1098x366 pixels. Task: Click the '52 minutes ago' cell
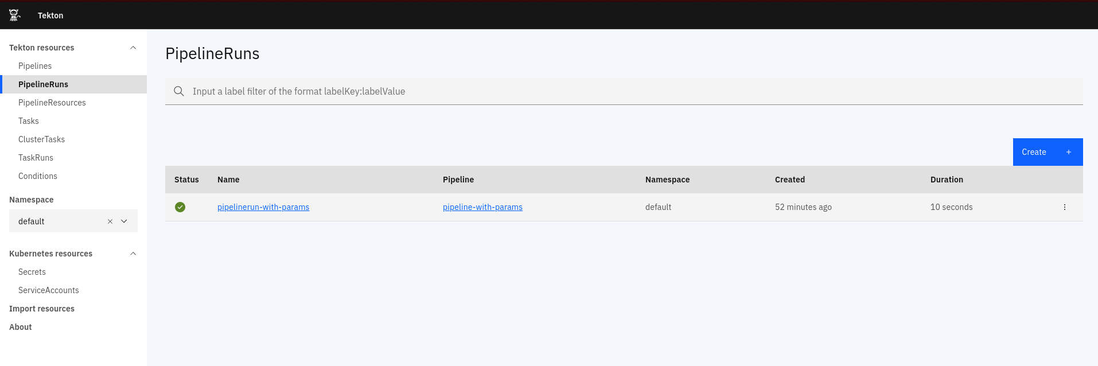[803, 207]
